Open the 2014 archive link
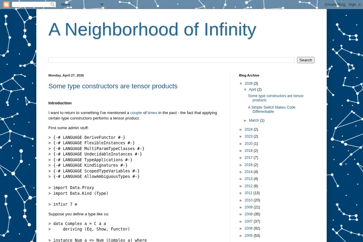363x242 pixels. pos(249,172)
